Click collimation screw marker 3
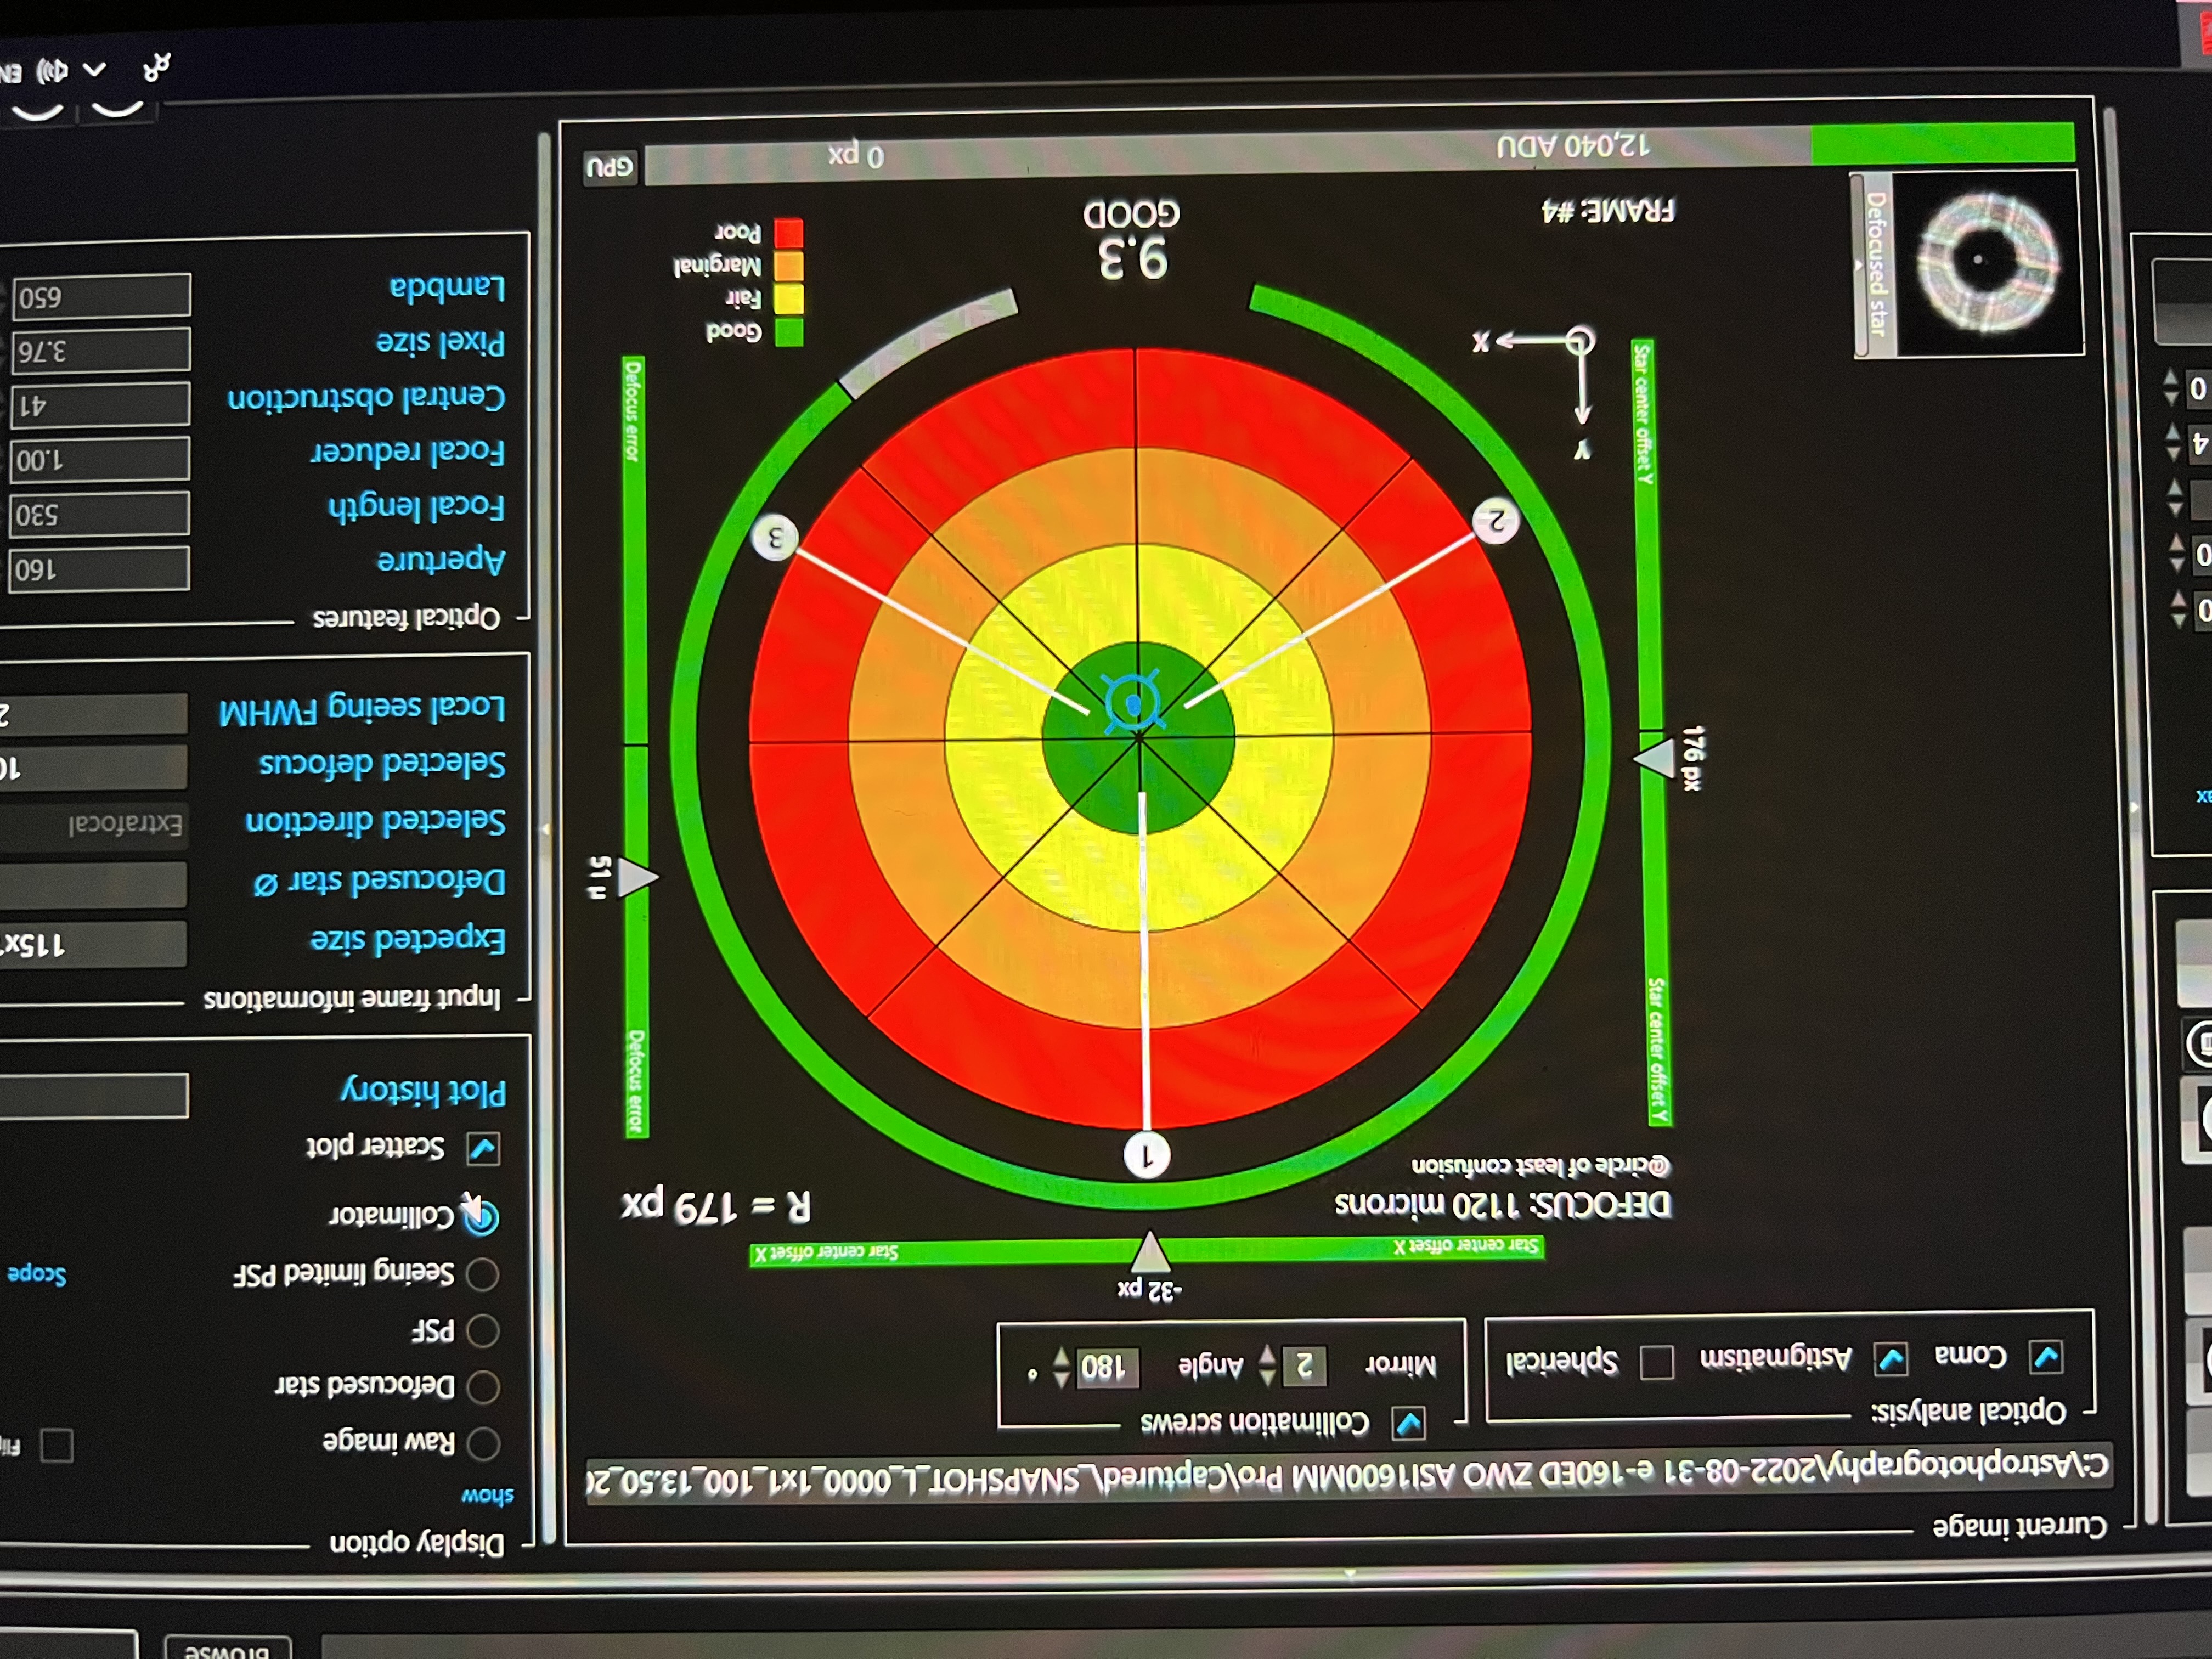The image size is (2212, 1659). point(775,538)
